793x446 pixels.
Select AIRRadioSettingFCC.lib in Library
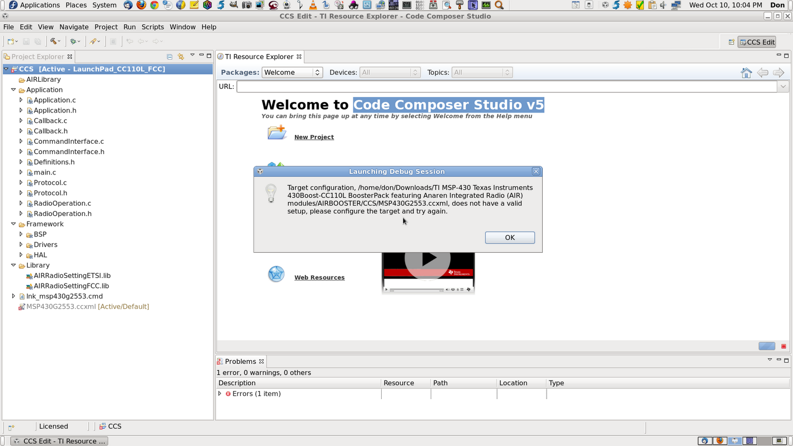coord(71,286)
